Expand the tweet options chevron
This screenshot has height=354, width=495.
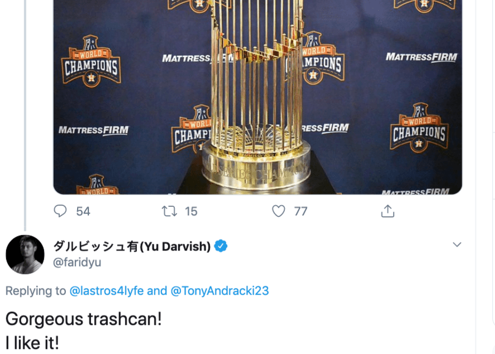point(457,245)
